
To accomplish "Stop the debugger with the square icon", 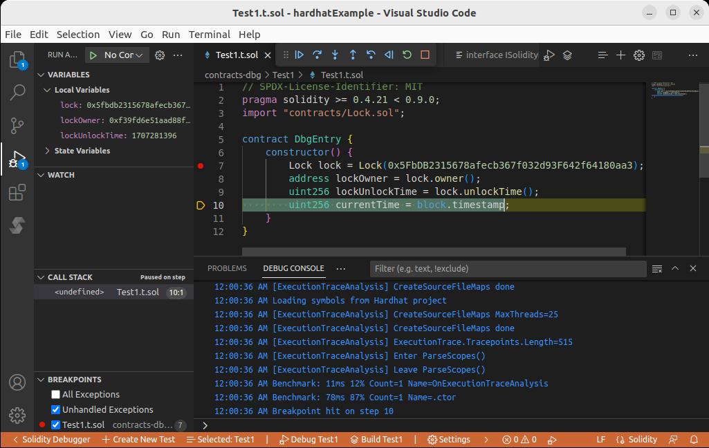I will coord(425,55).
